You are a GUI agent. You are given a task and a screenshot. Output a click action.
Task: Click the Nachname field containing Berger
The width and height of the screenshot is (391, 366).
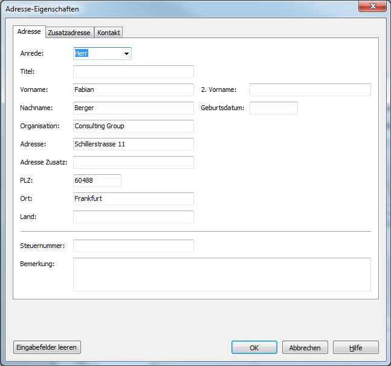[133, 108]
